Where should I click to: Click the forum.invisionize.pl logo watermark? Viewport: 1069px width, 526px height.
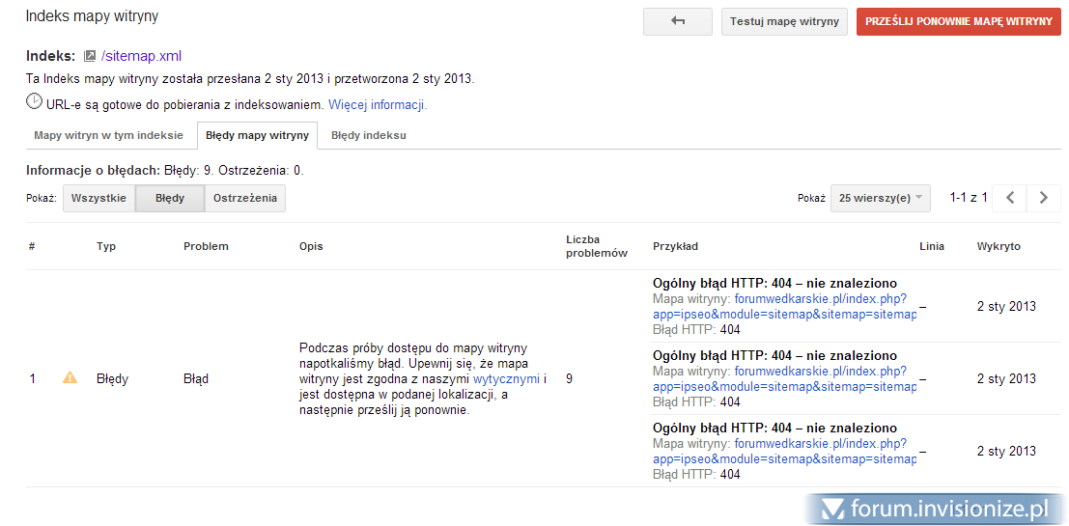point(935,509)
